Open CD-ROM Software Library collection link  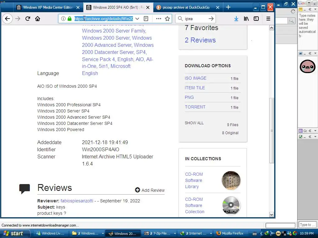pyautogui.click(x=194, y=180)
